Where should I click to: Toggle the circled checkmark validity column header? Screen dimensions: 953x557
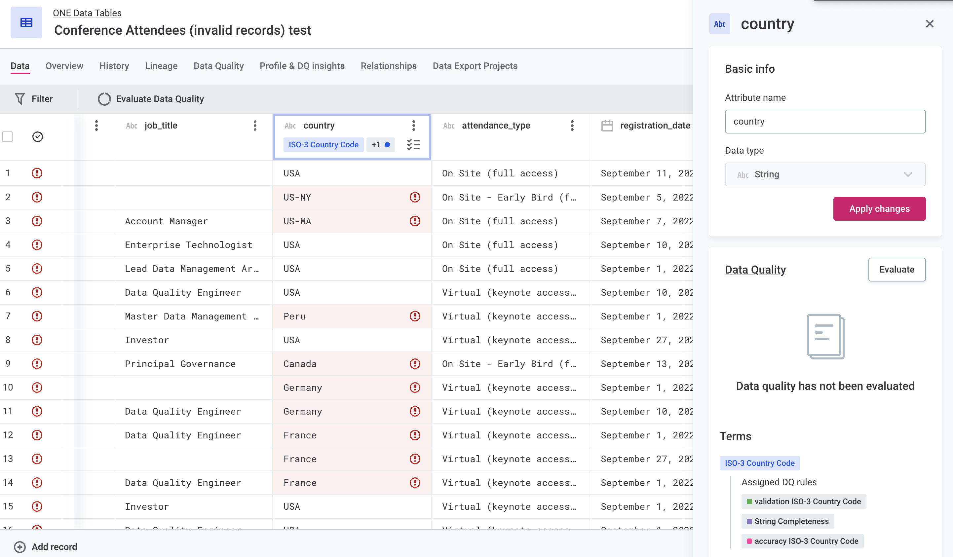pyautogui.click(x=37, y=136)
